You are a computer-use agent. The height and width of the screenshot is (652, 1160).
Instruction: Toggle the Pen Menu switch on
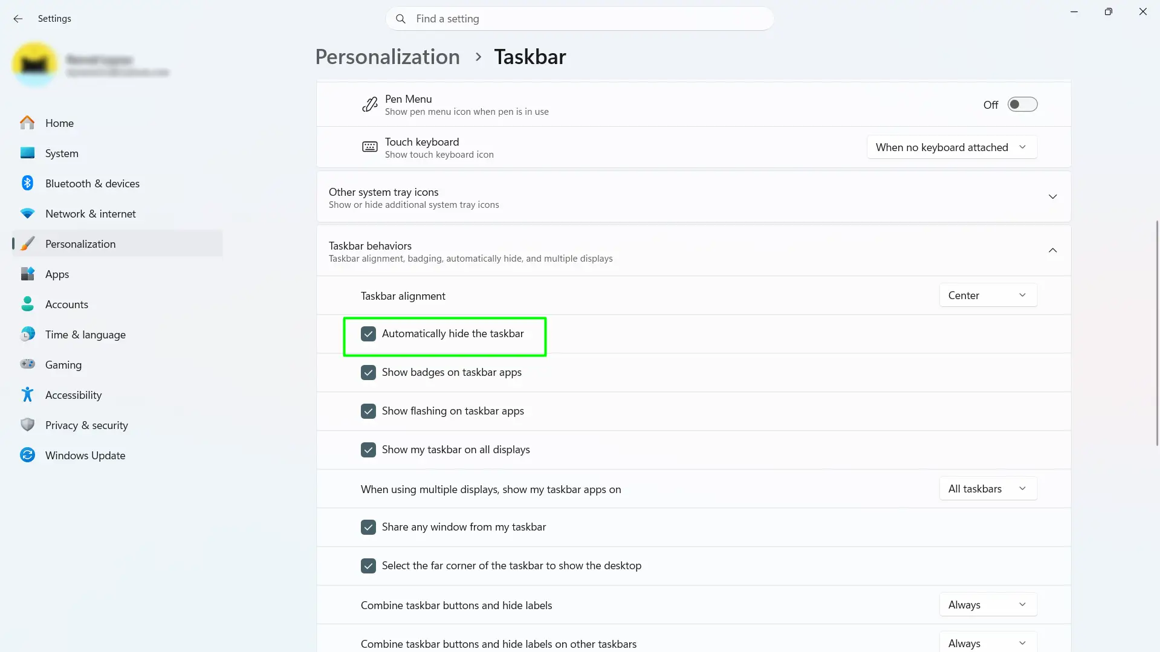pos(1022,105)
